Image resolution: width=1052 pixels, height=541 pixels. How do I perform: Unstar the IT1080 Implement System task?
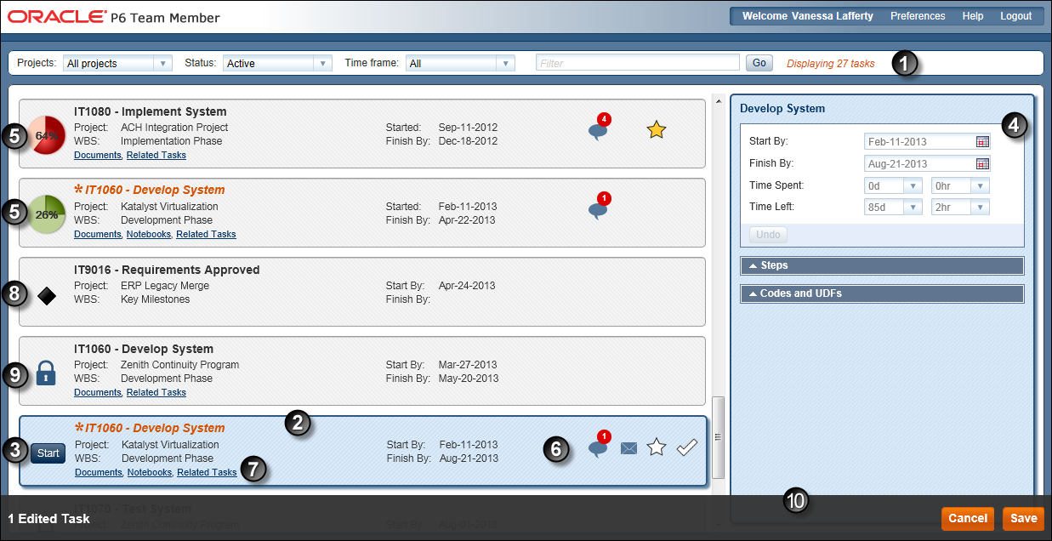[656, 130]
